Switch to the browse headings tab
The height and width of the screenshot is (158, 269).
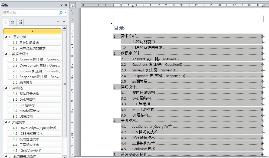pyautogui.click(x=5, y=22)
